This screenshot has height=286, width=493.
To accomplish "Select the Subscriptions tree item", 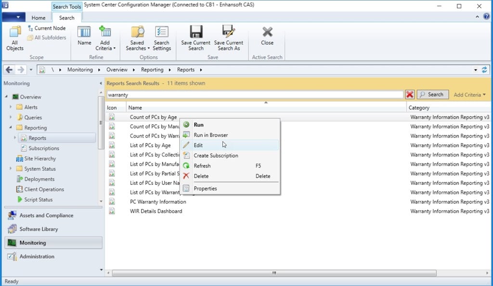I will click(44, 148).
